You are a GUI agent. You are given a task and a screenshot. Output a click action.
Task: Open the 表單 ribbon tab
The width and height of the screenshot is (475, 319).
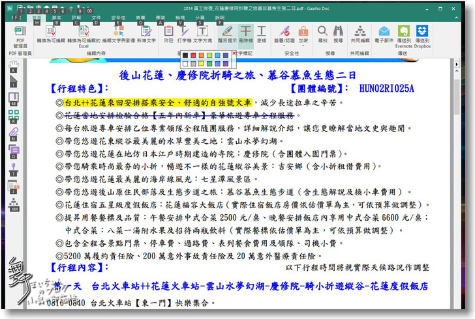coord(140,18)
